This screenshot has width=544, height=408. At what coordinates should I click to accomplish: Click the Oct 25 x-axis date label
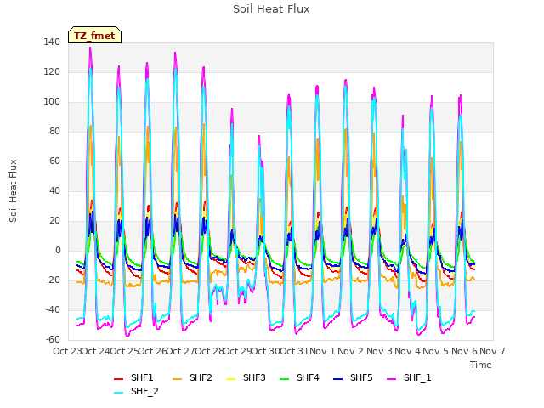(124, 351)
